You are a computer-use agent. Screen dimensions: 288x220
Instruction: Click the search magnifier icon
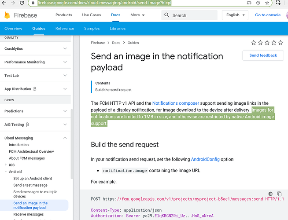click(167, 15)
